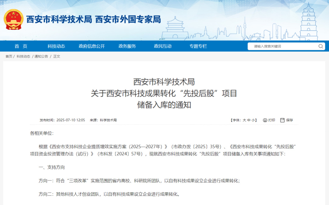Open the 专题专栏 navigation item
Viewport: 329px width, 205px height.
click(198, 46)
